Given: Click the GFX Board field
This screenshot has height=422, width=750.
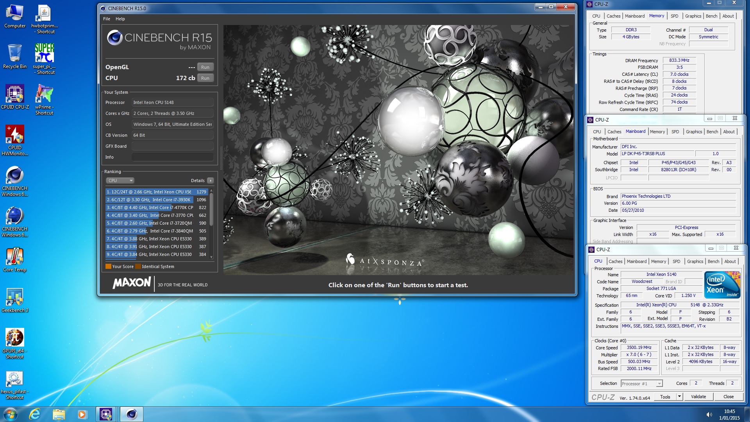Looking at the screenshot, I should pos(173,146).
